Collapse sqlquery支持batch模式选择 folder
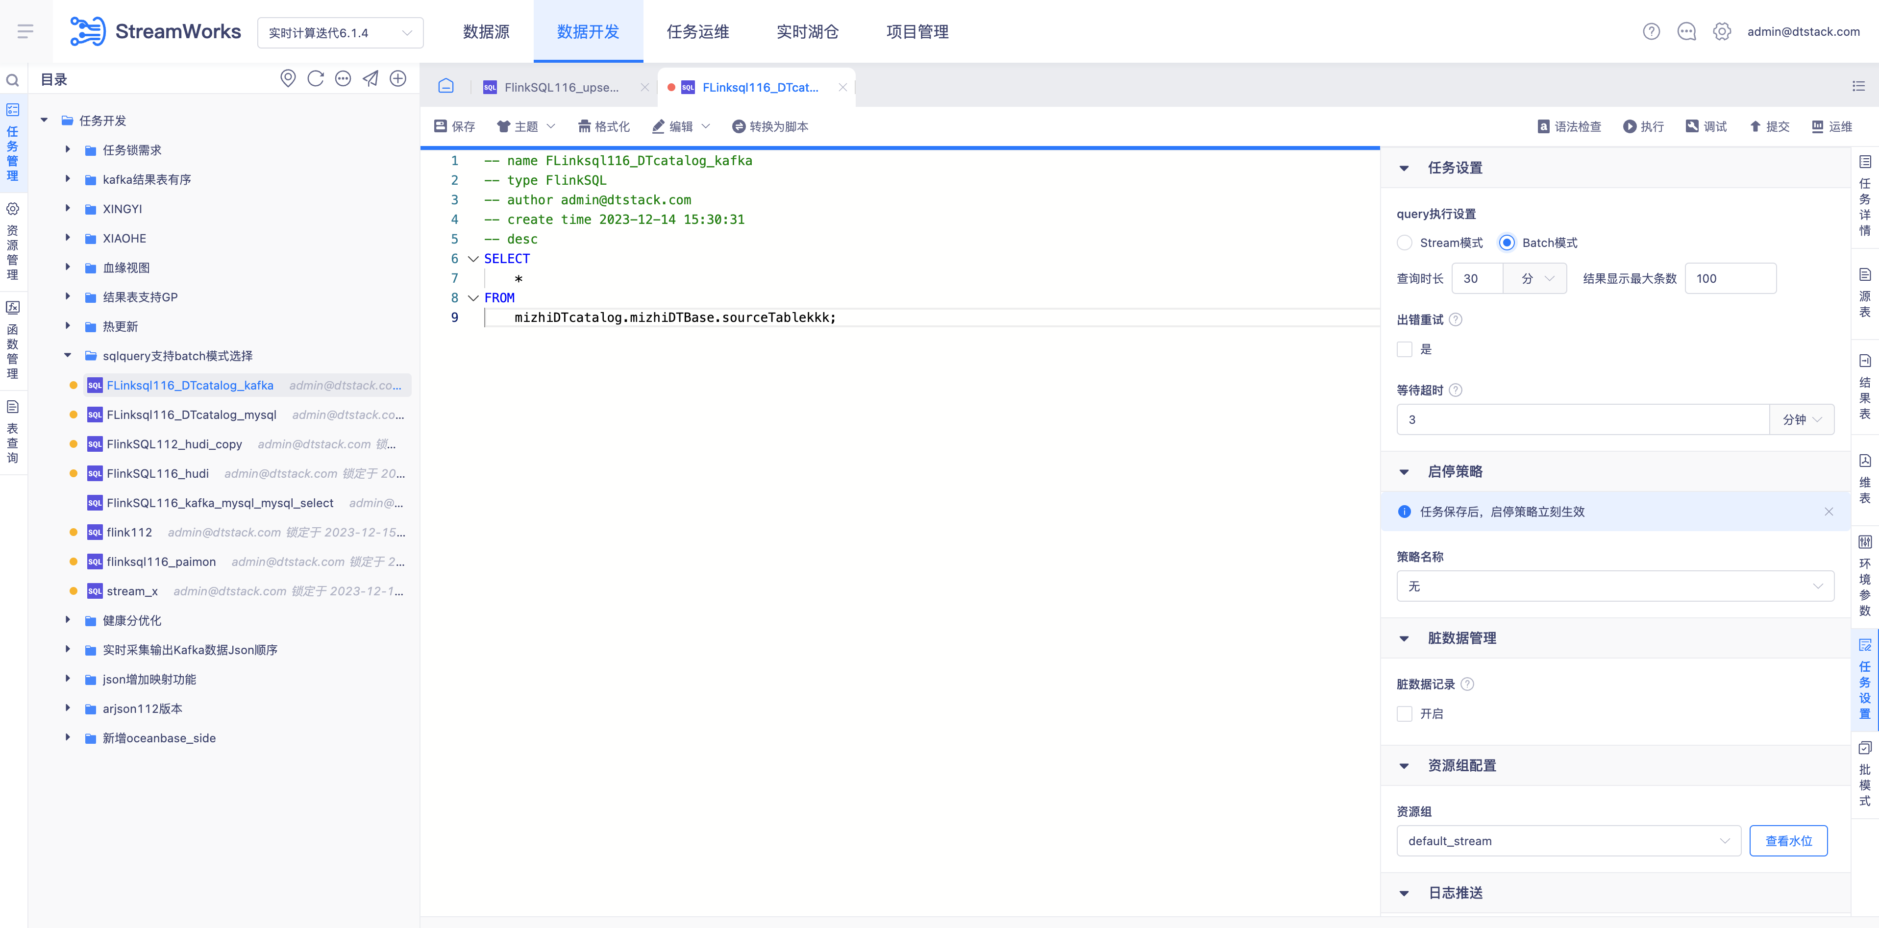Image resolution: width=1879 pixels, height=928 pixels. coord(67,355)
